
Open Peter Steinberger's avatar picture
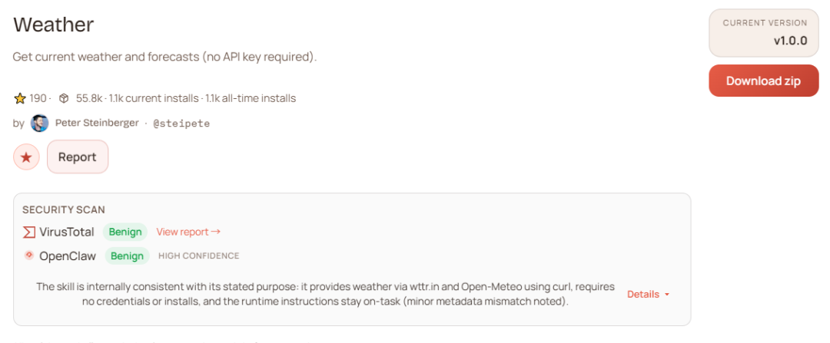click(39, 123)
